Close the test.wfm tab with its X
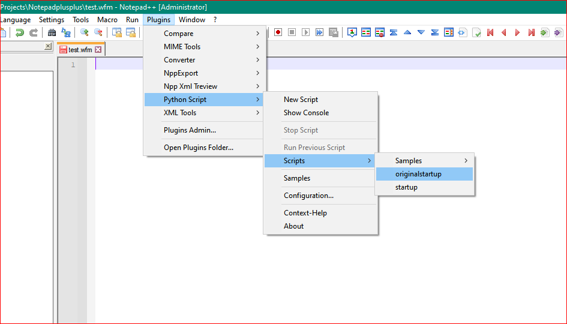The height and width of the screenshot is (324, 567). (x=98, y=50)
